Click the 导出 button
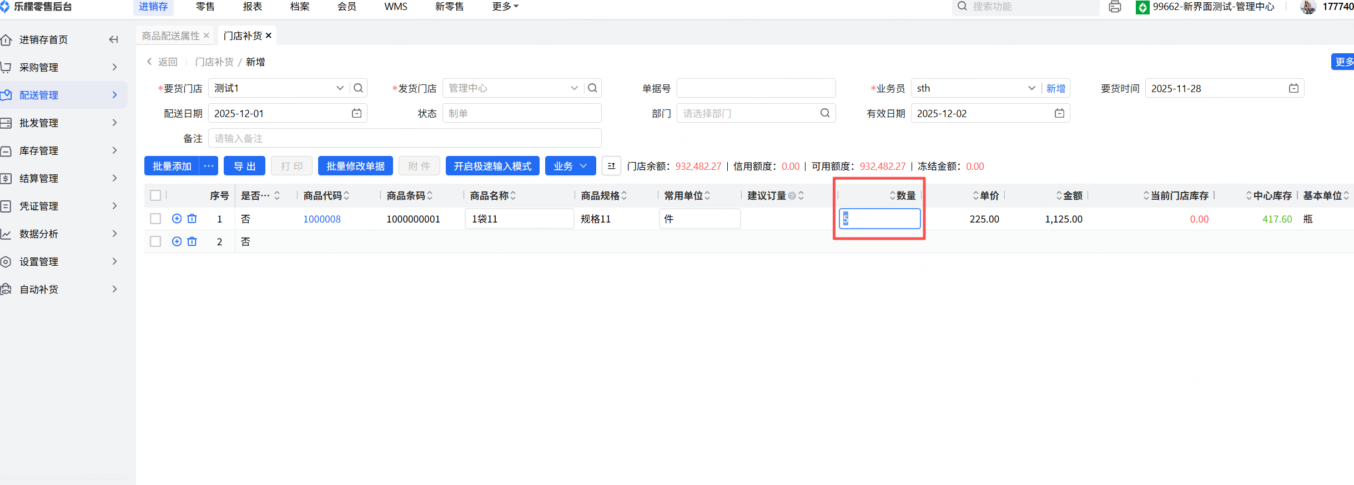The image size is (1354, 485). (x=244, y=166)
